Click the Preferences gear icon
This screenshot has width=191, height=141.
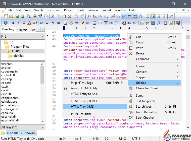tap(140, 16)
